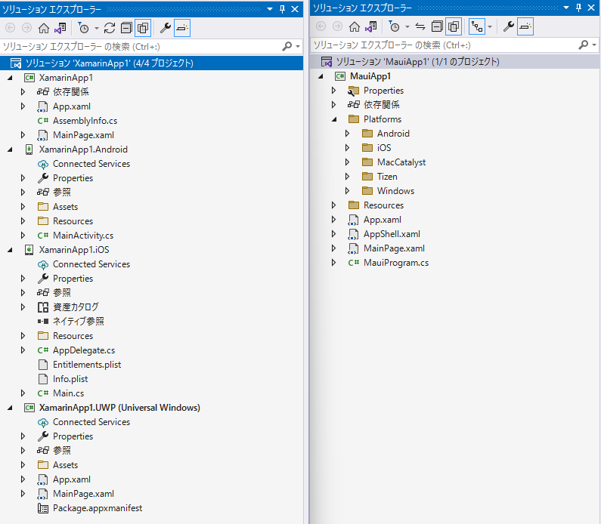Open properties wrench in right explorer toolbar

pyautogui.click(x=509, y=26)
